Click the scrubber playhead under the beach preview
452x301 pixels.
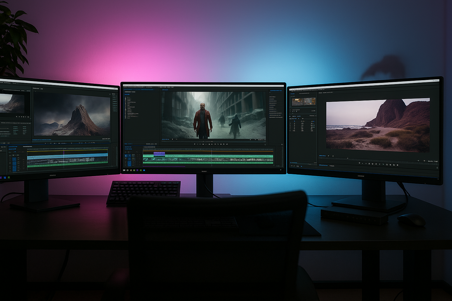[348, 158]
